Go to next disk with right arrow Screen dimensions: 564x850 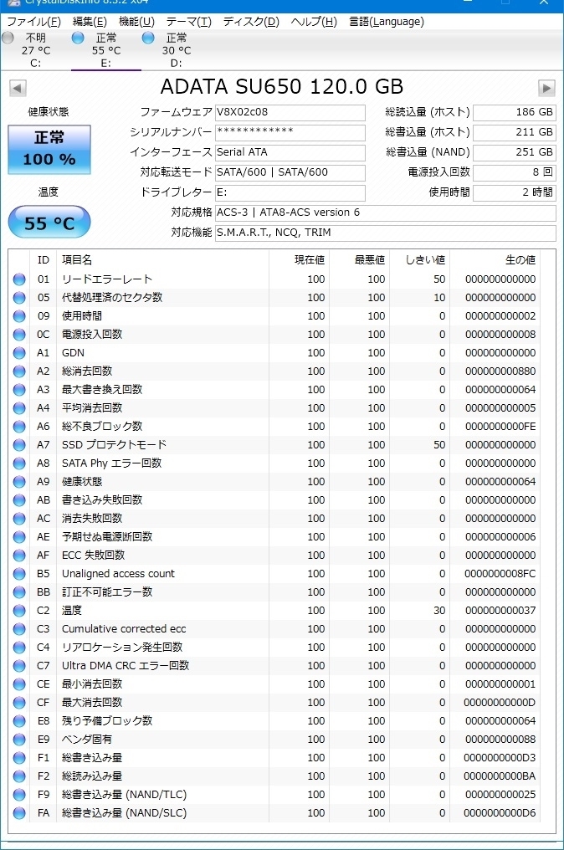coord(546,88)
